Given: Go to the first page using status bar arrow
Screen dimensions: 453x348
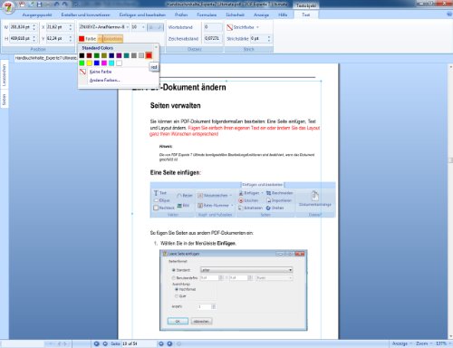Looking at the screenshot, I should tap(97, 343).
